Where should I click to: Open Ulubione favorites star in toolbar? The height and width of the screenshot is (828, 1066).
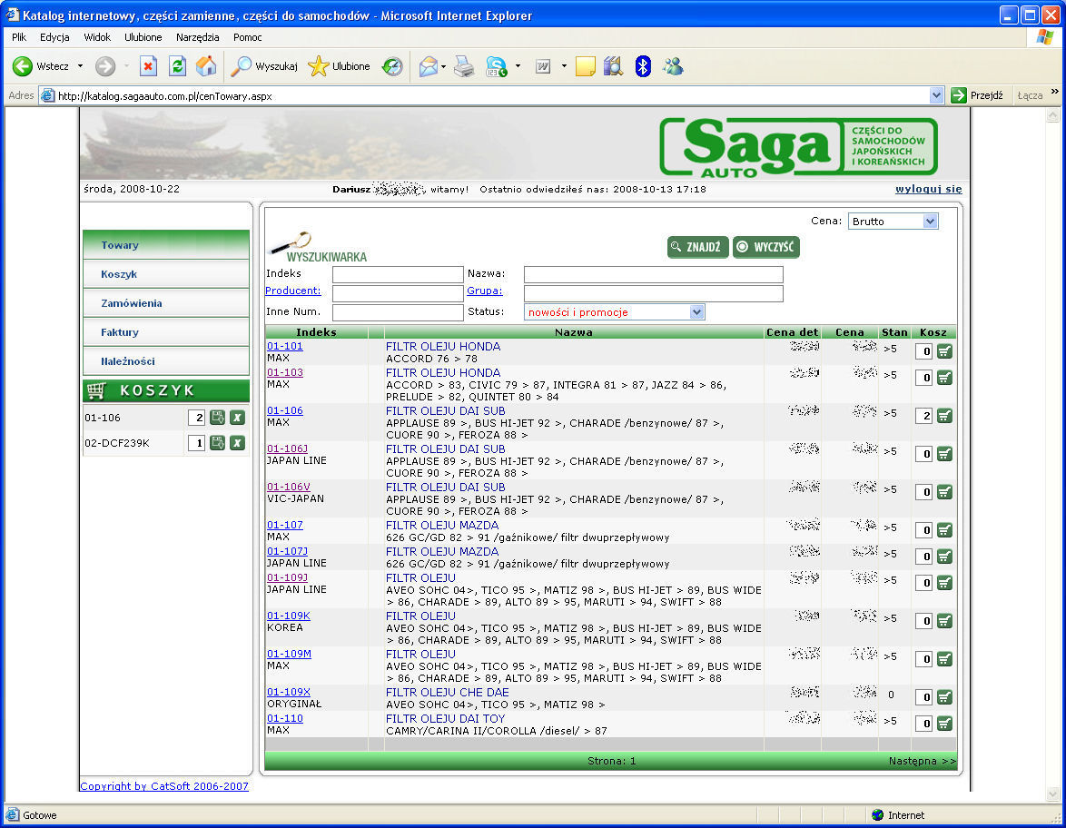point(339,66)
